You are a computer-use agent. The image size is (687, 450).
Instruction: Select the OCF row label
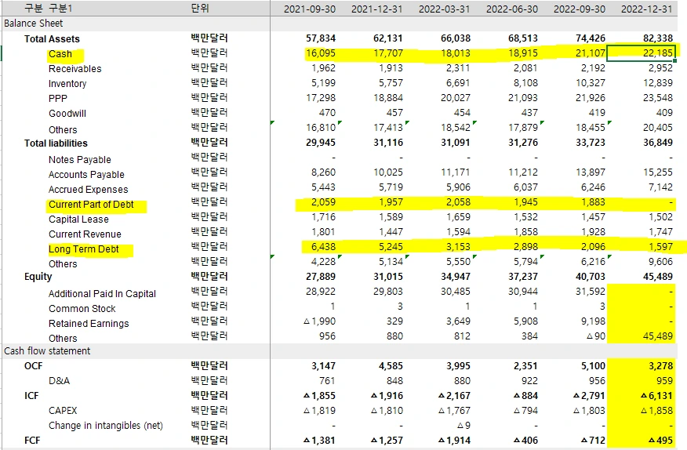click(x=33, y=366)
